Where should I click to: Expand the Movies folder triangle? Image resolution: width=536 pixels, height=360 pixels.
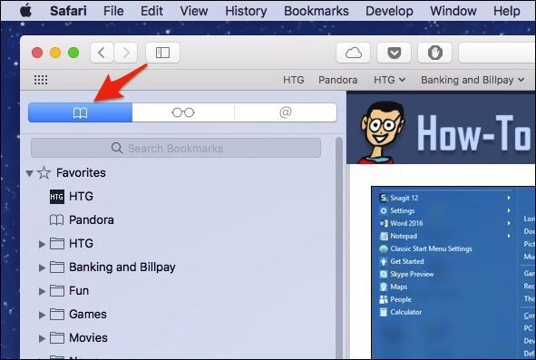pyautogui.click(x=42, y=338)
